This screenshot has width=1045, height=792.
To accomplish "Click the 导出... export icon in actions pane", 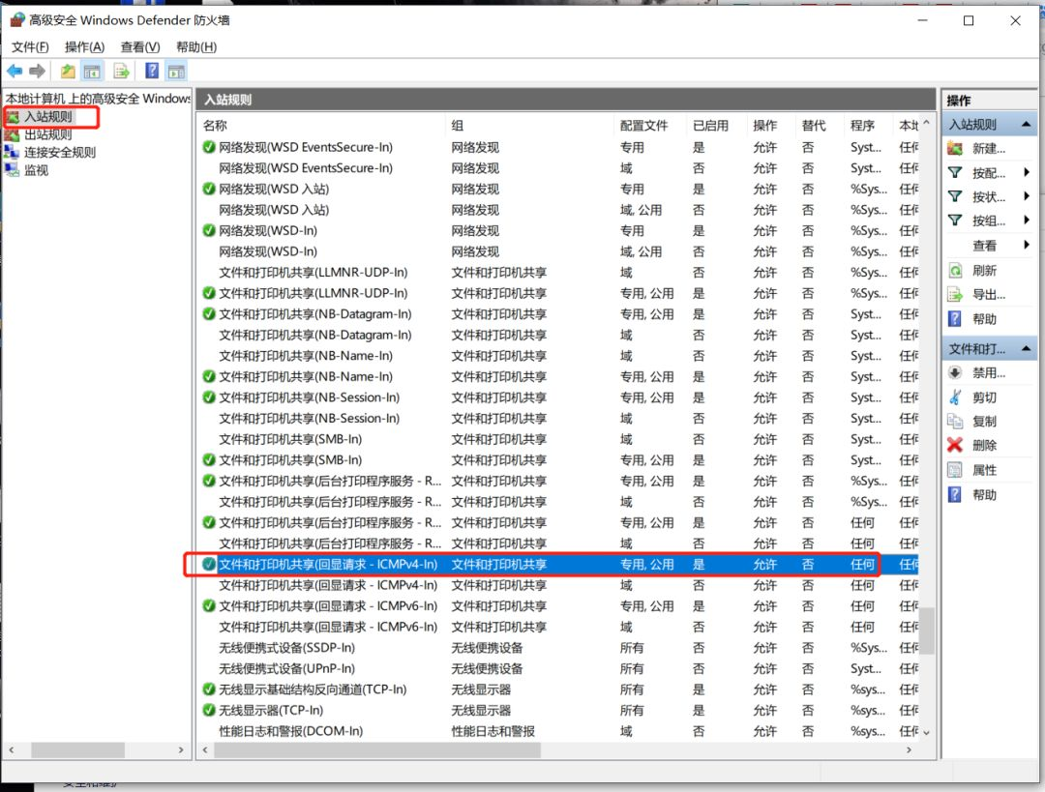I will pyautogui.click(x=955, y=294).
